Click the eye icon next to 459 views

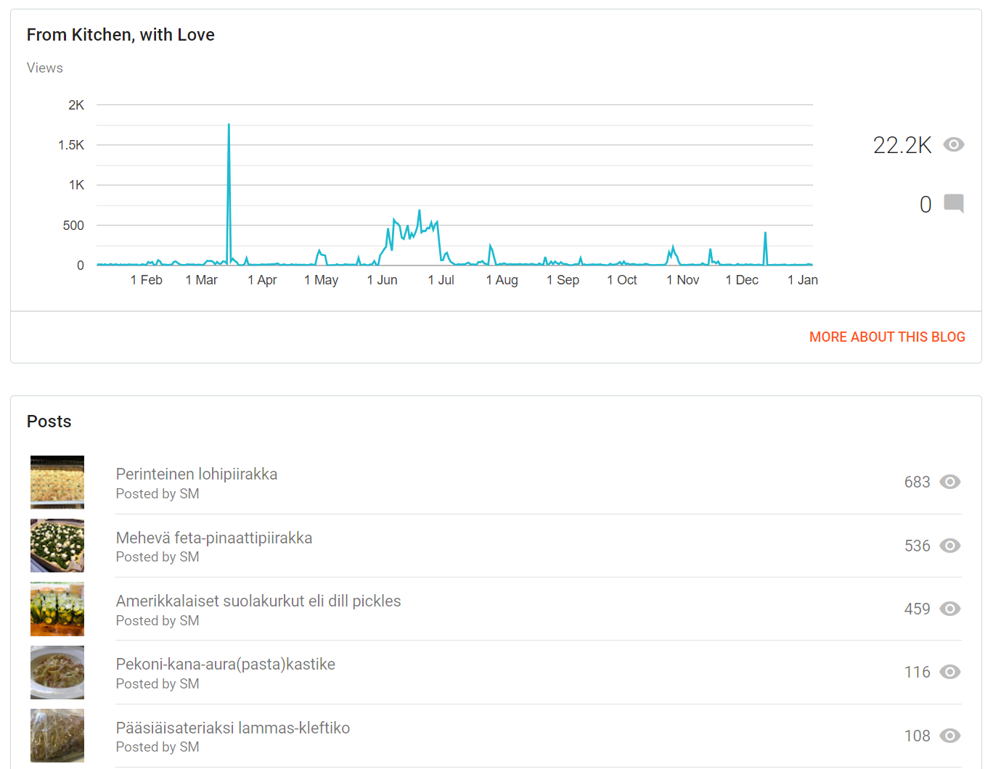coord(949,609)
